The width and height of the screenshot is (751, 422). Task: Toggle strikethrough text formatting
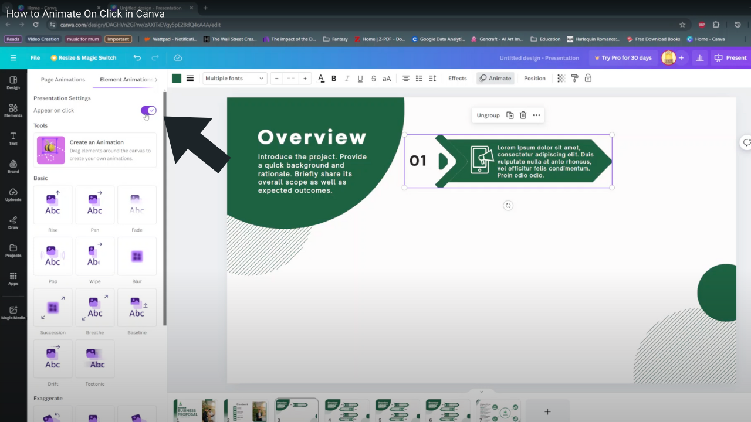tap(373, 79)
